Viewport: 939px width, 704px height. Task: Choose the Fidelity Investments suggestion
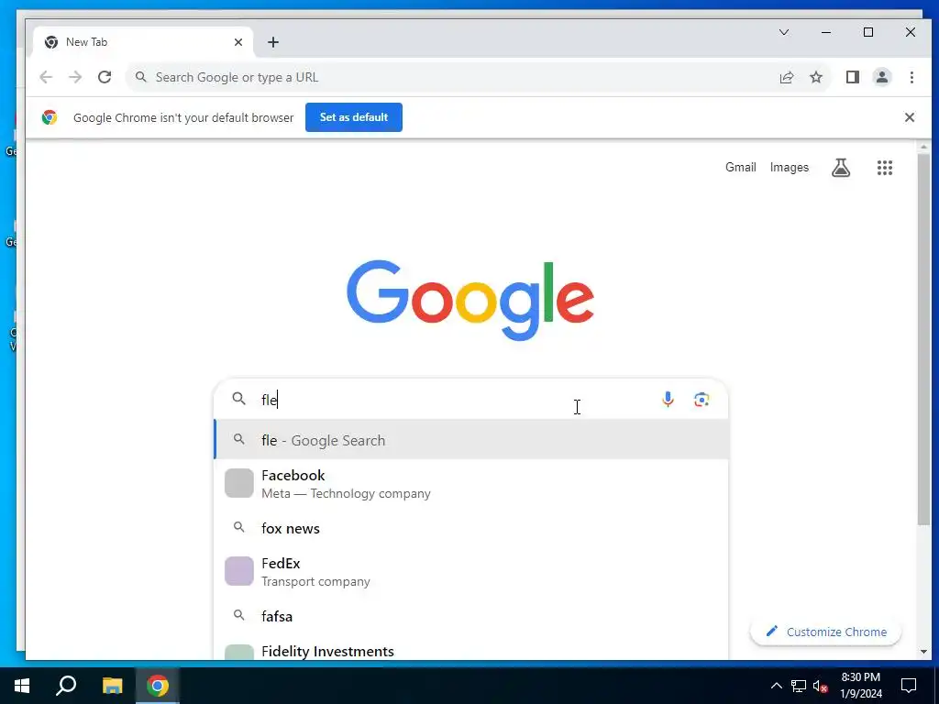tap(471, 650)
